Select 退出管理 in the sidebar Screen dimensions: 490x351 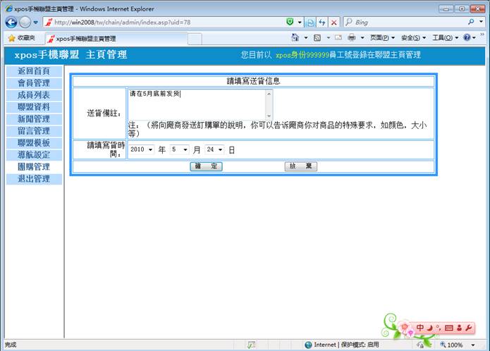pyautogui.click(x=33, y=179)
